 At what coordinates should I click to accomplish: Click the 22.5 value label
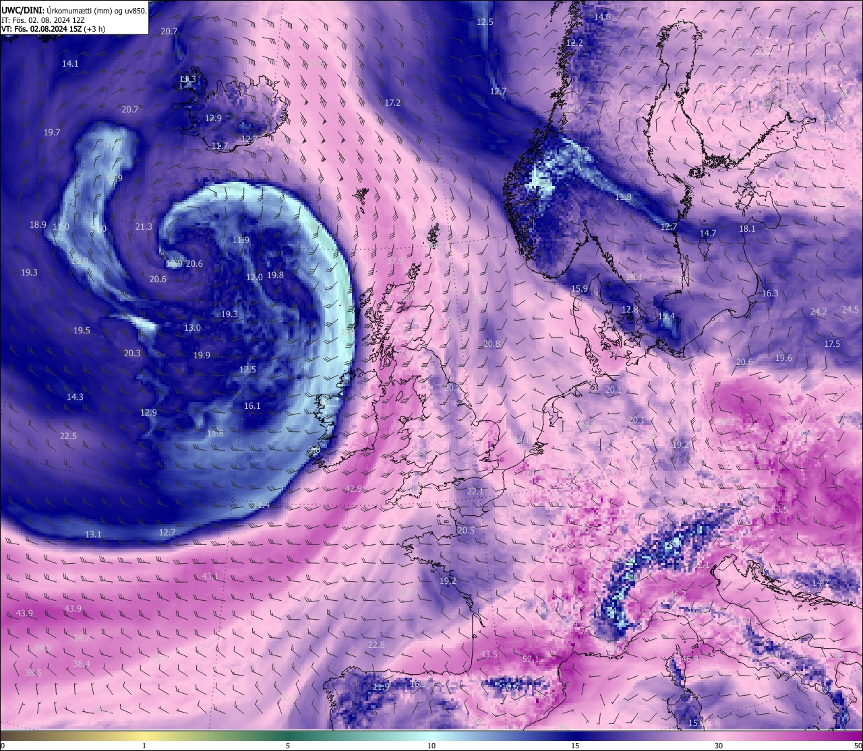[x=68, y=436]
